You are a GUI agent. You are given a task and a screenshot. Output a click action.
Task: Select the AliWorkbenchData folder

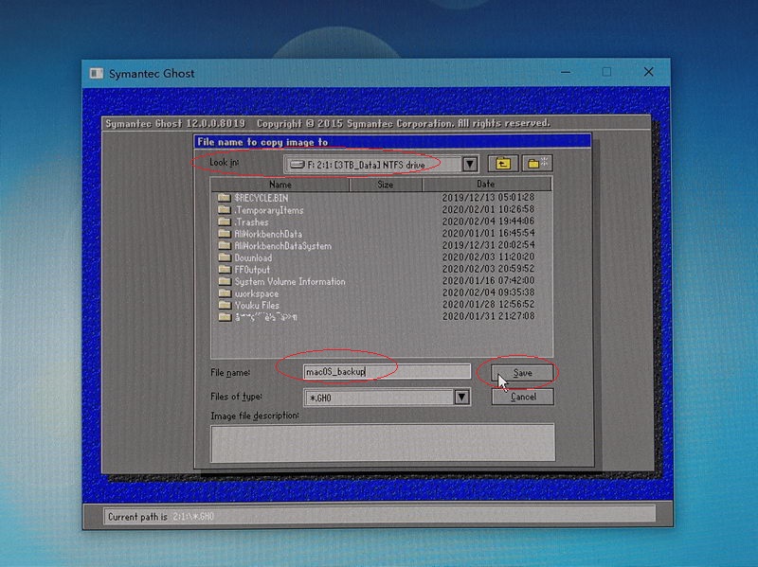(x=268, y=234)
